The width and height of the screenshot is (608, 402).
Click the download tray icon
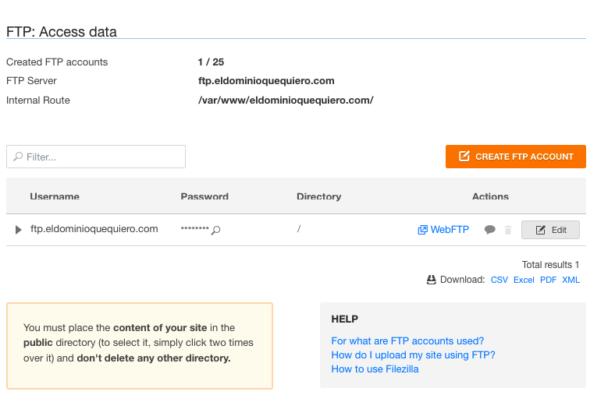point(431,280)
